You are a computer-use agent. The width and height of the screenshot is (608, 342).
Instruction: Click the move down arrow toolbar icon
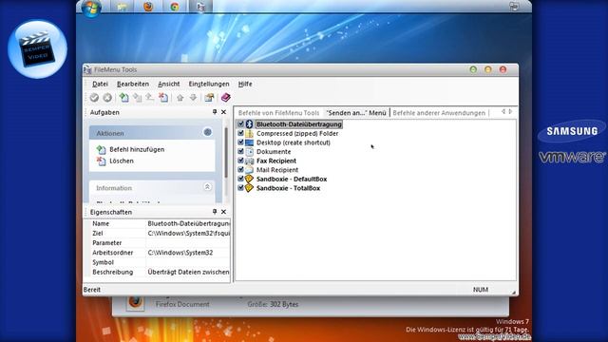point(193,98)
